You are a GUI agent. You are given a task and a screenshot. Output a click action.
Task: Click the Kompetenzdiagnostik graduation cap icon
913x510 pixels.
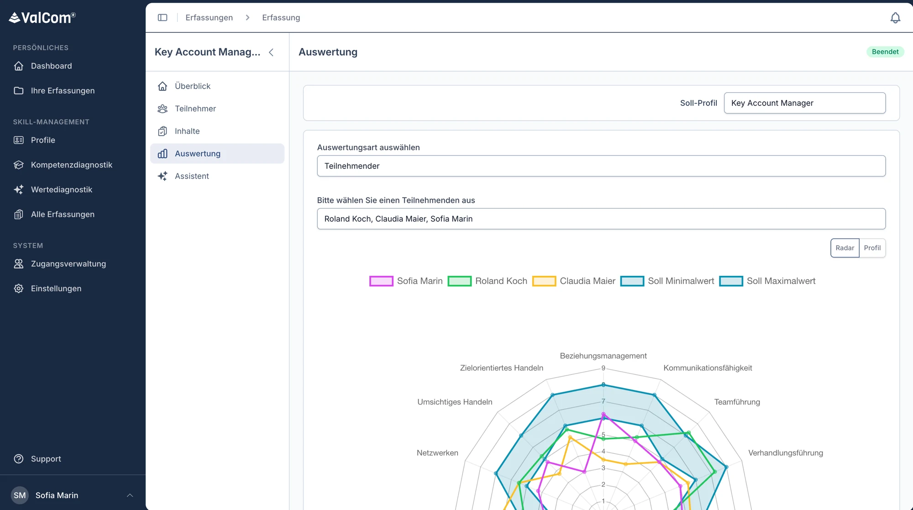pos(19,165)
